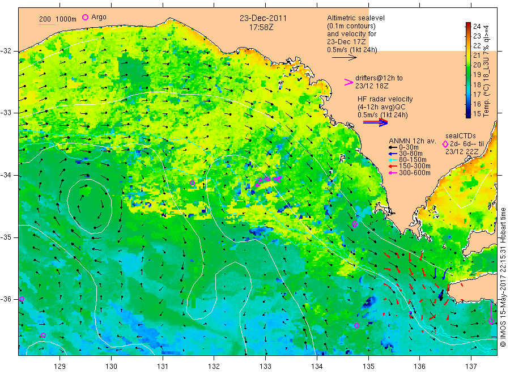Click the colorbar value '15'

[x=477, y=114]
